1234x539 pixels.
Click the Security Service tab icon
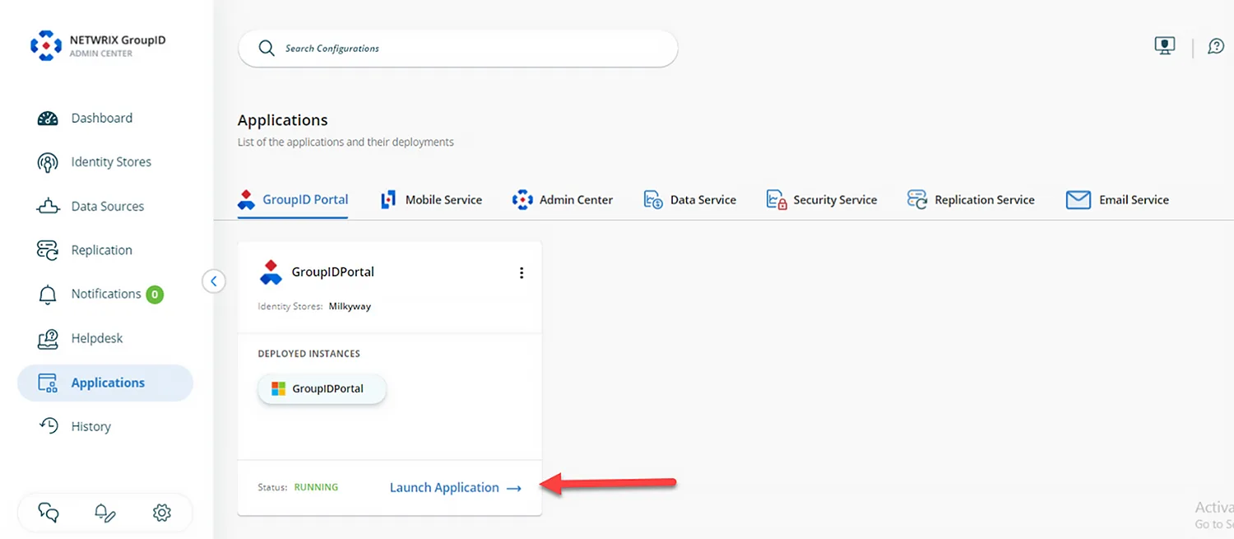(x=777, y=200)
